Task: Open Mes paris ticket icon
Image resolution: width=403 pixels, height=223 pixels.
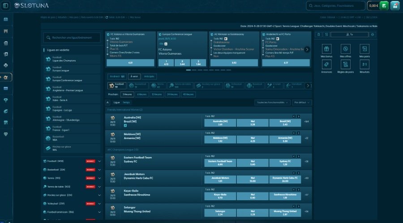Action: click(364, 48)
